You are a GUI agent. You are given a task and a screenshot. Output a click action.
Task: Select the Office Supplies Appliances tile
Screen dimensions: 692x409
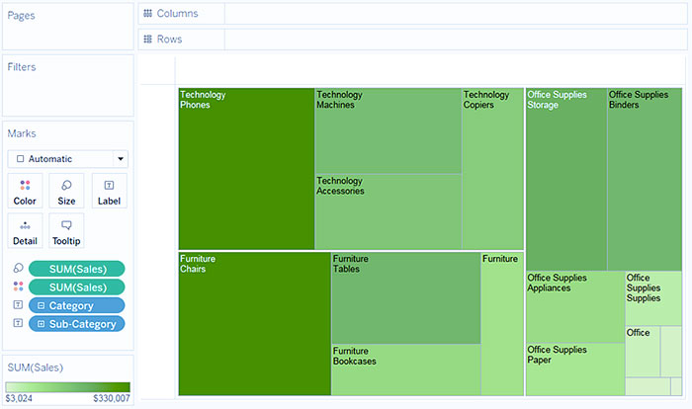tap(575, 307)
